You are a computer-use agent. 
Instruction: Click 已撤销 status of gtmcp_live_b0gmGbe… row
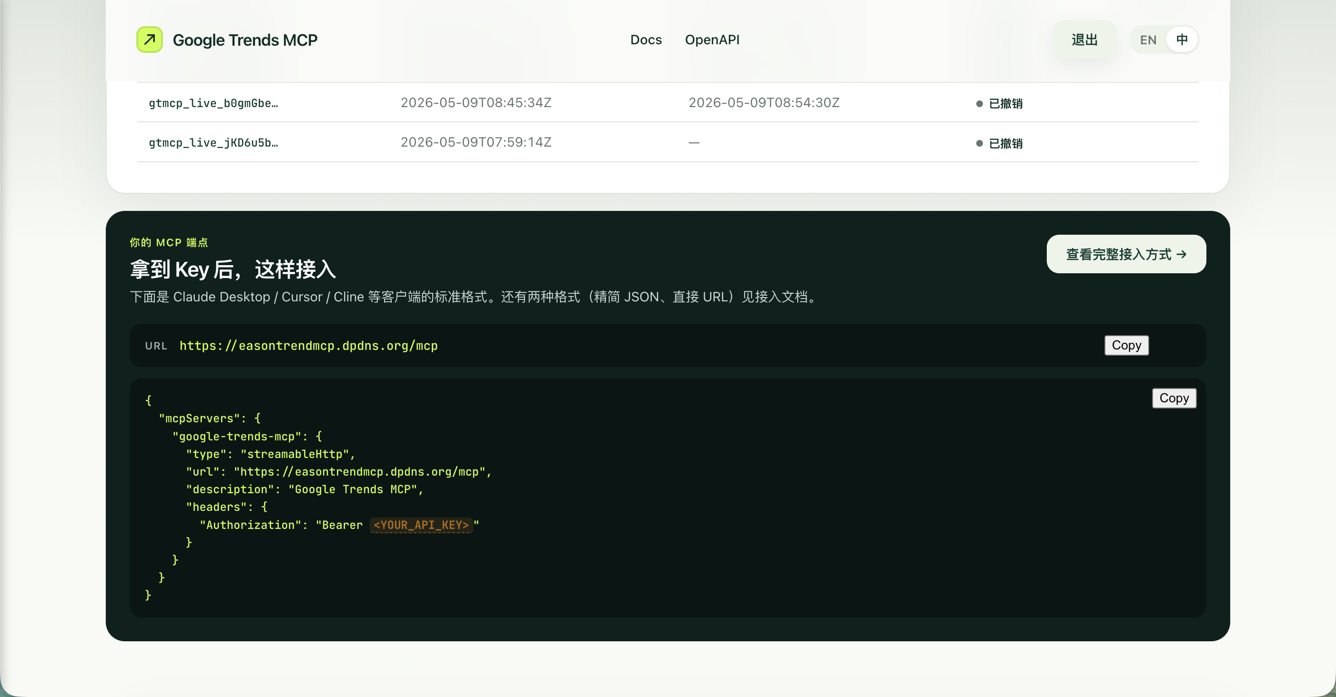coord(1000,104)
